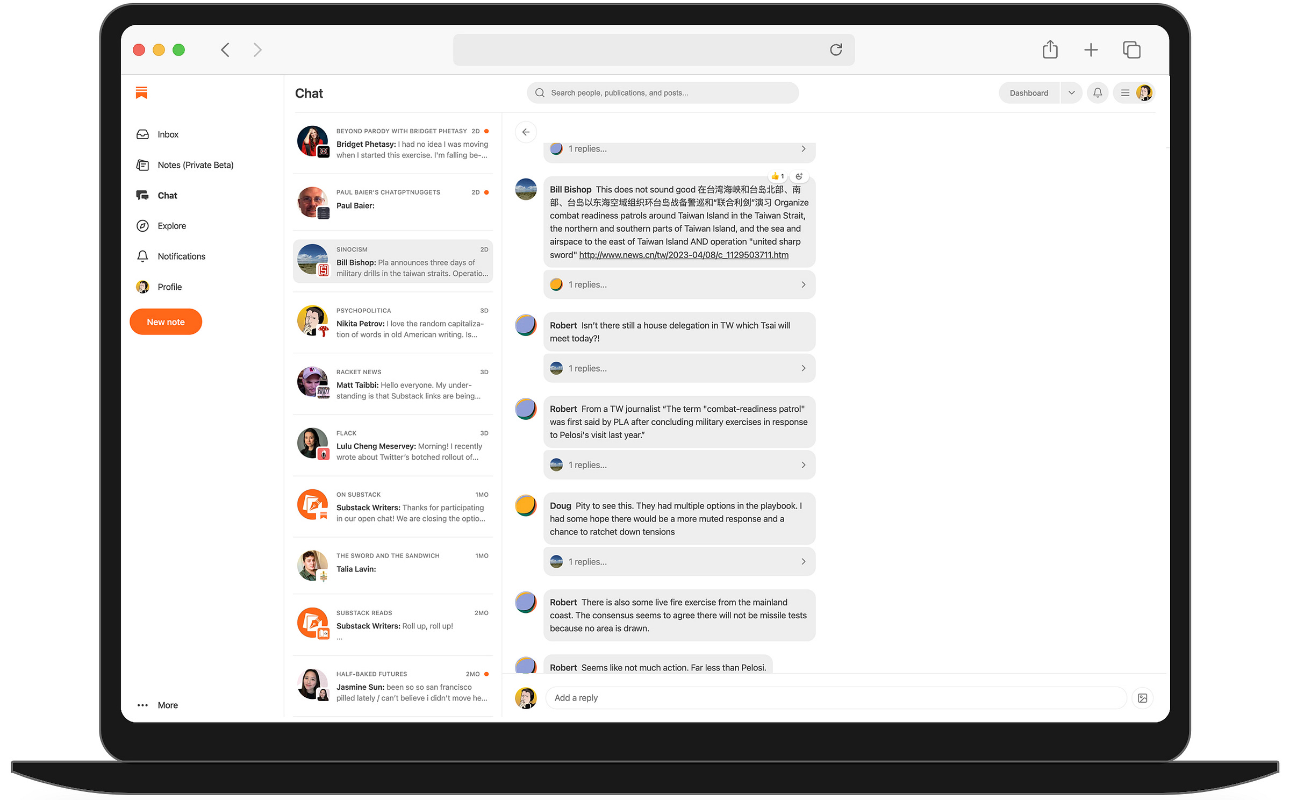1290x800 pixels.
Task: Open Psychopolitica Nikita Petrov chat
Action: (x=393, y=323)
